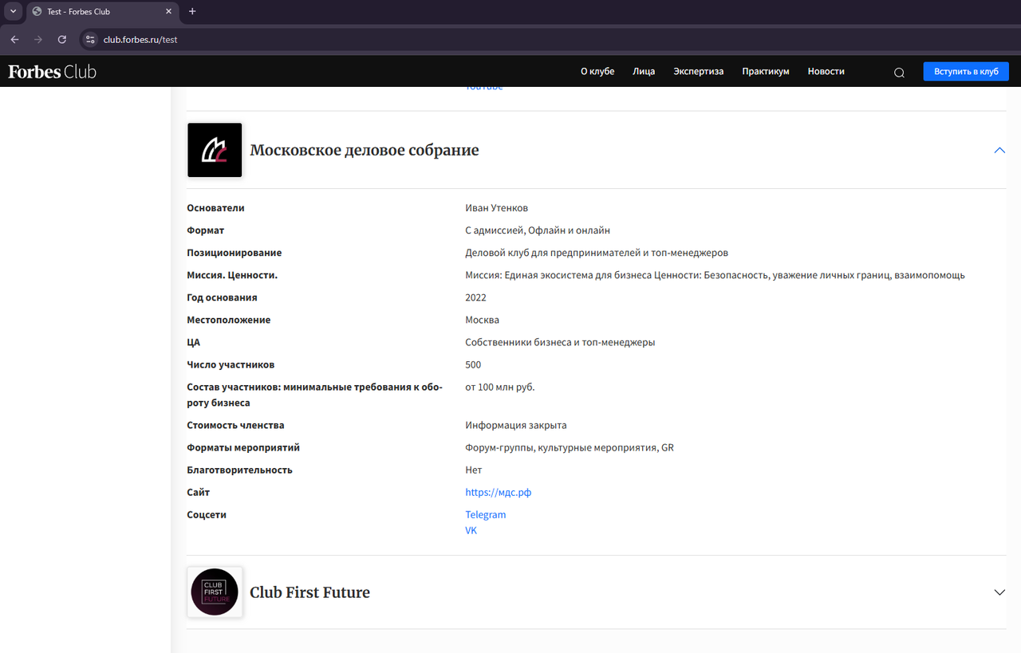Screen dimensions: 1021x653
Task: Open the Новости menu item
Action: click(826, 71)
